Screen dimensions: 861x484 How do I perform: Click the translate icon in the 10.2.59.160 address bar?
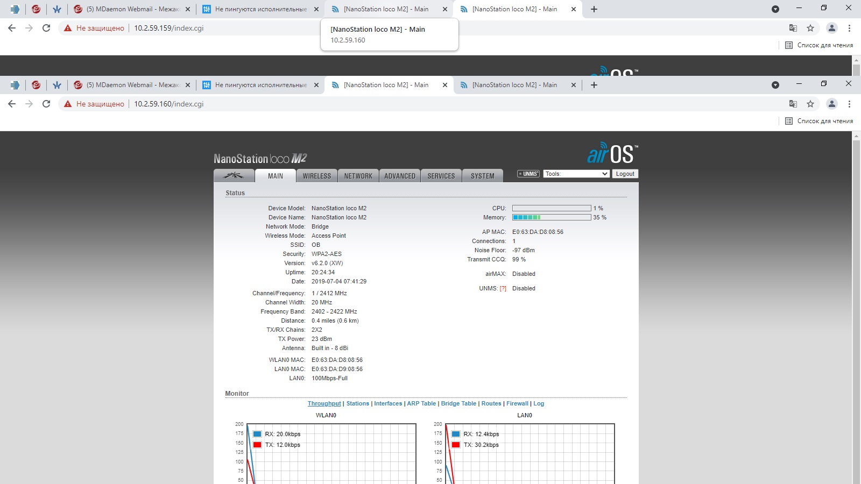793,104
